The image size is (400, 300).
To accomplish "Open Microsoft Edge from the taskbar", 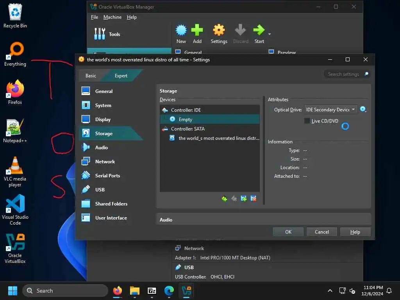I will point(169,290).
